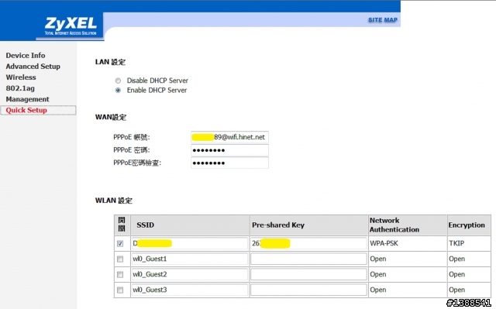Click the Pre-shared Key column header
The width and height of the screenshot is (496, 309).
pyautogui.click(x=308, y=225)
